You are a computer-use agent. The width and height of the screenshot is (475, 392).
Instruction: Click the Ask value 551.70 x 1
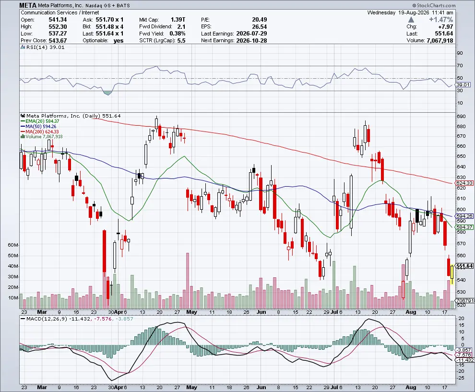(x=109, y=19)
